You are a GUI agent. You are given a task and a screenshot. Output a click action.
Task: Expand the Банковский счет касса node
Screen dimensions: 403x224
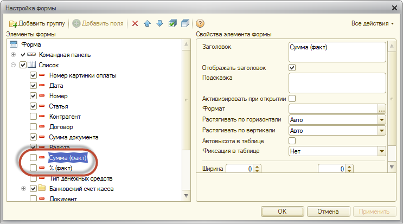[23, 189]
